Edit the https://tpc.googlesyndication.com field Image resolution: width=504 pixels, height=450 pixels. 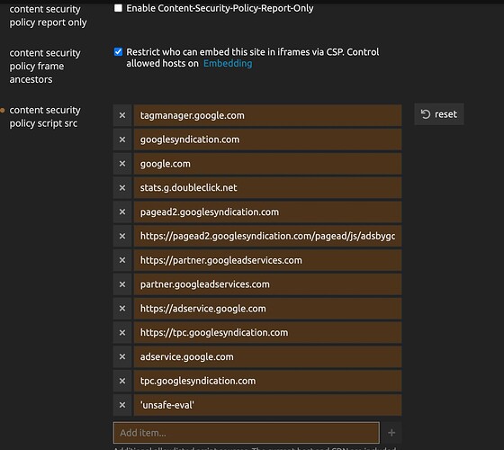click(x=268, y=332)
